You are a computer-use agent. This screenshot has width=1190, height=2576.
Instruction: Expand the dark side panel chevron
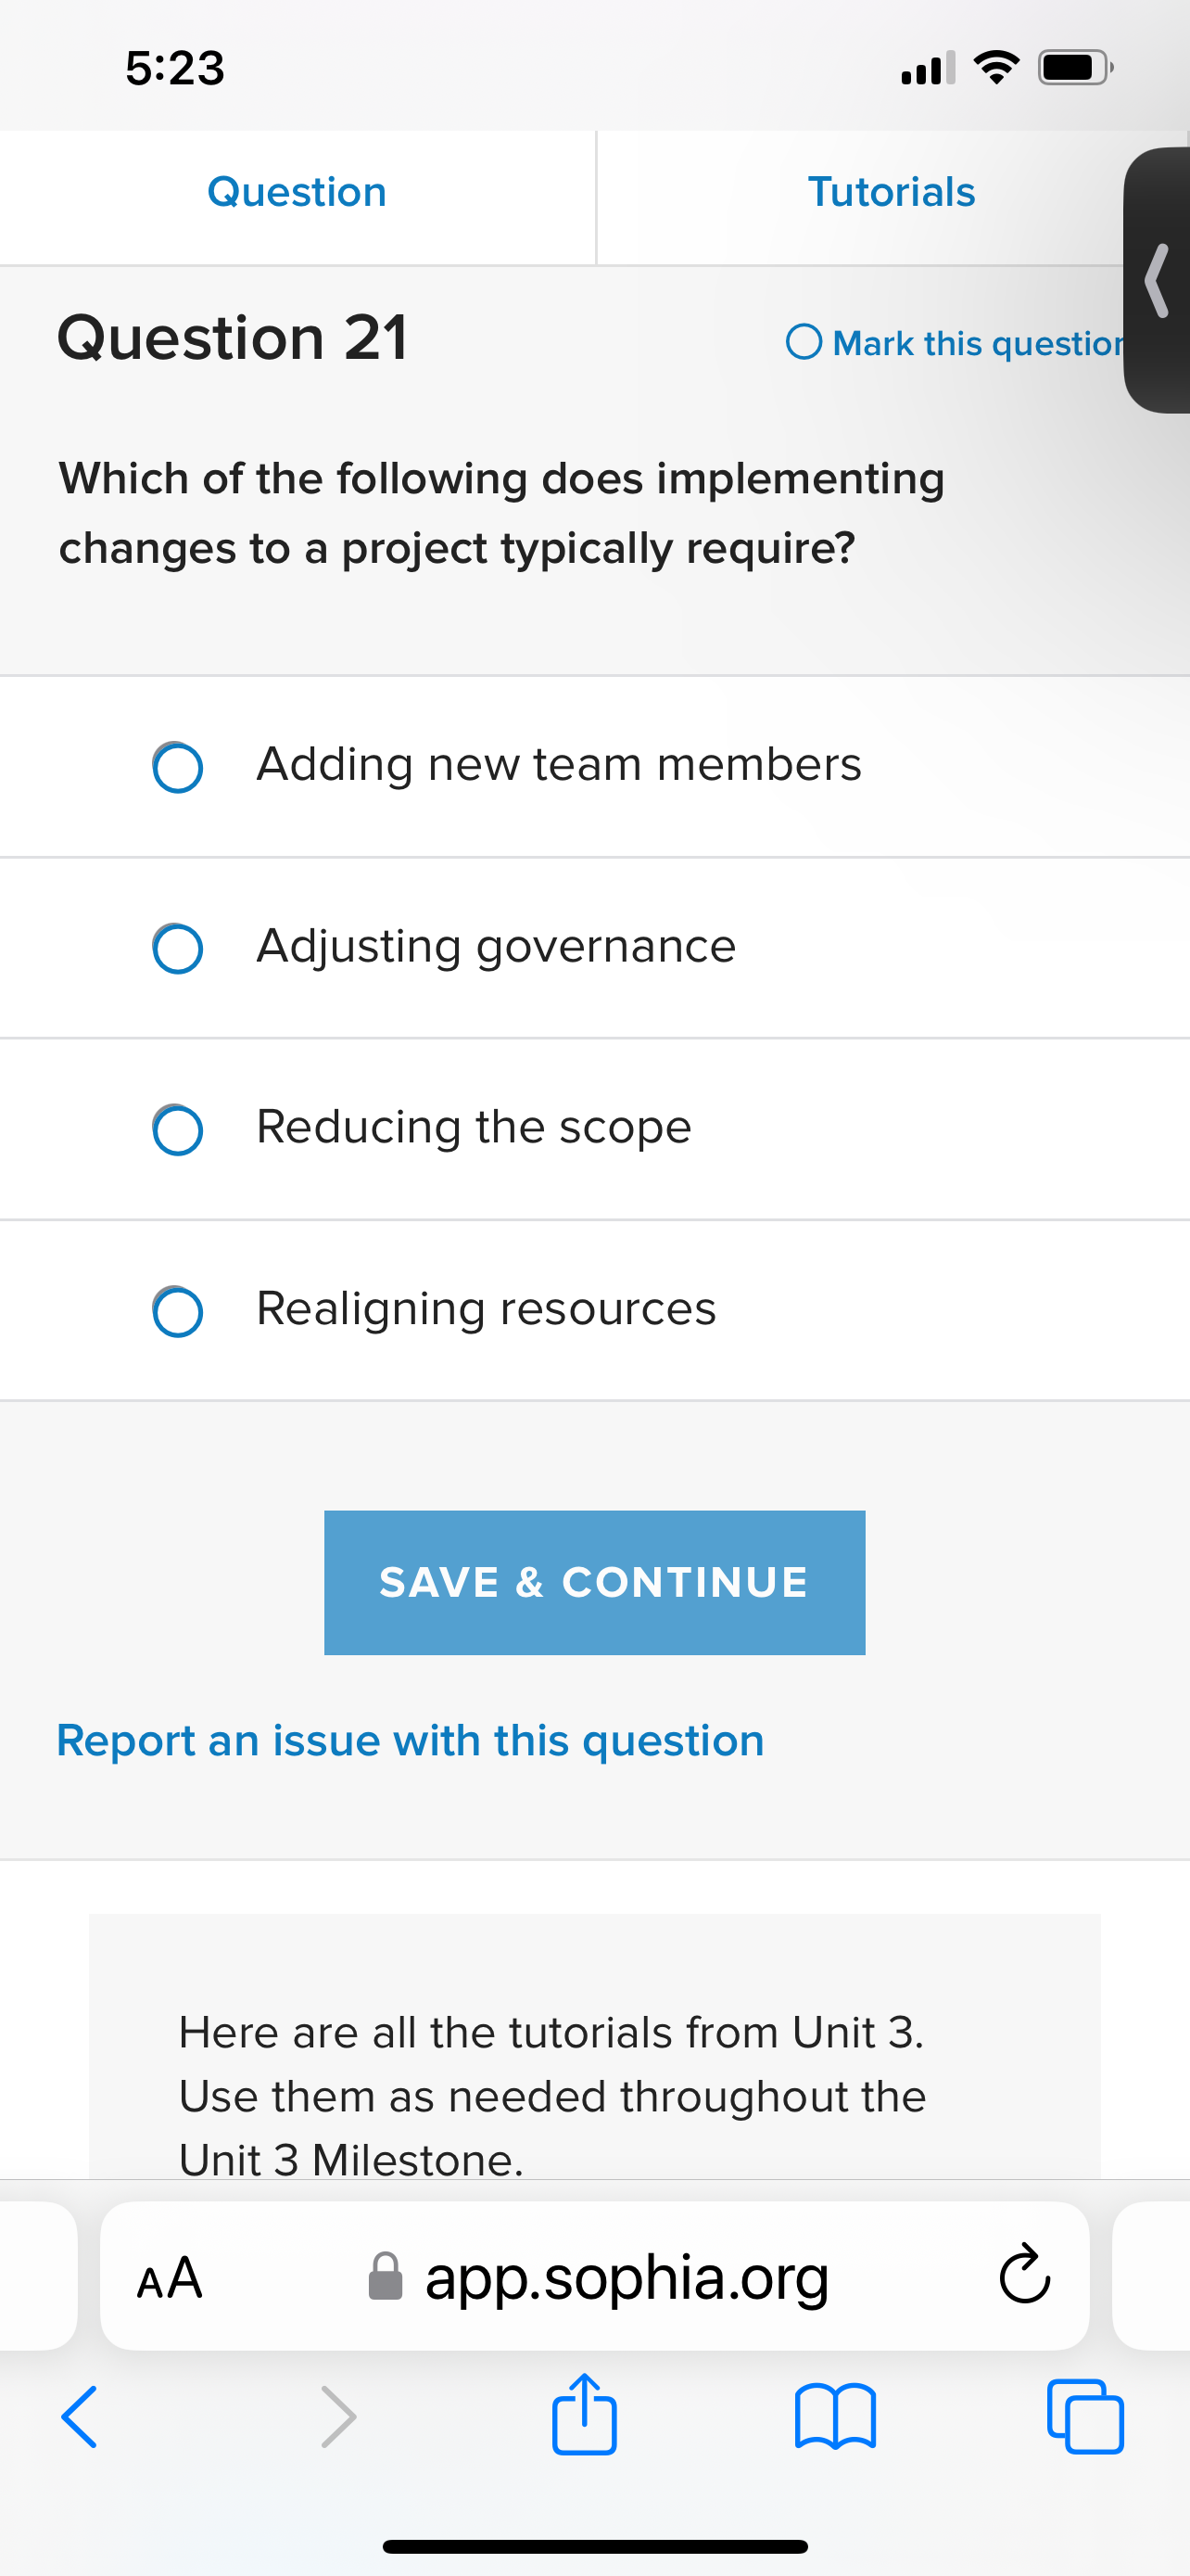coord(1158,280)
